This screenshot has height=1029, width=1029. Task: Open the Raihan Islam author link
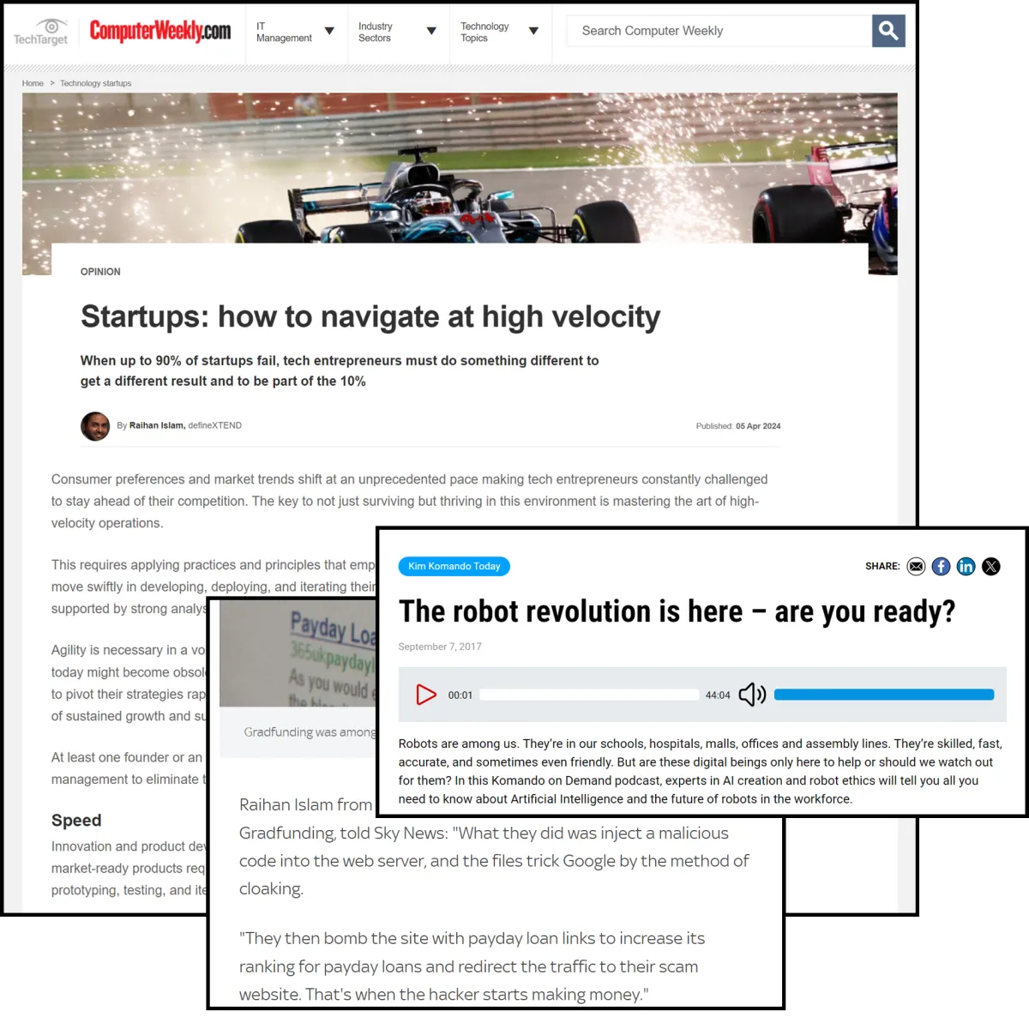coord(156,425)
